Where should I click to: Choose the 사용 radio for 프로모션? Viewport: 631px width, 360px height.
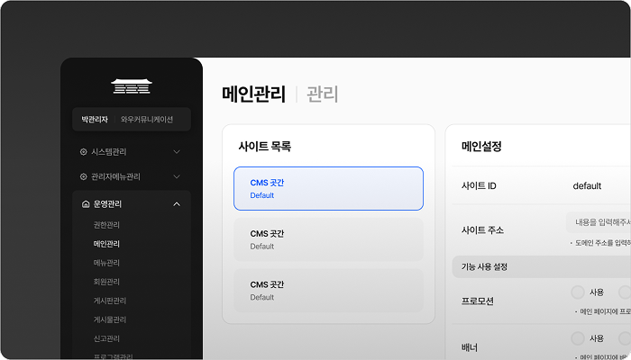point(578,292)
